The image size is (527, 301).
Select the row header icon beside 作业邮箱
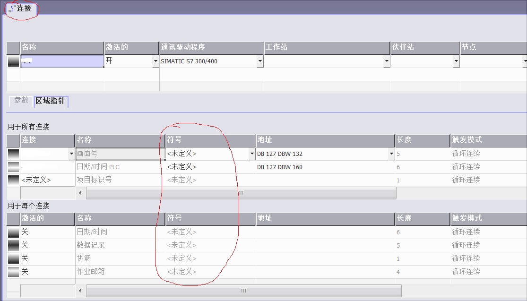tap(13, 272)
